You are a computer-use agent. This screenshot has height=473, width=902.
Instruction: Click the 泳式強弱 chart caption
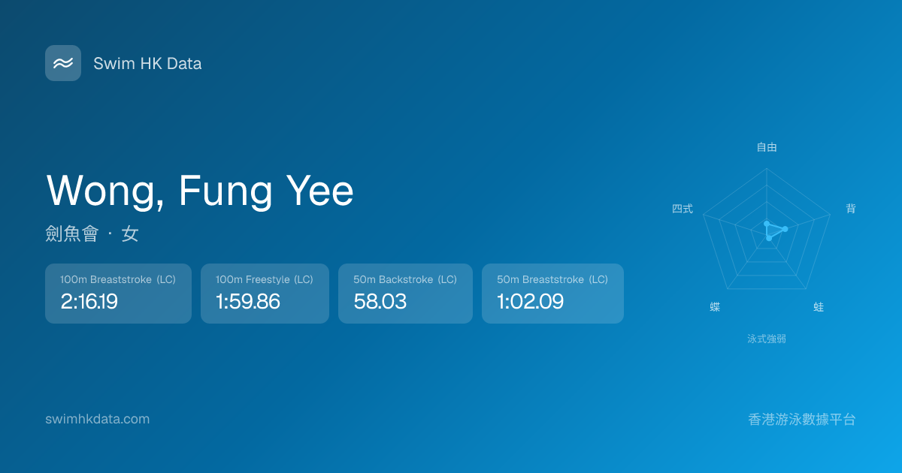767,339
